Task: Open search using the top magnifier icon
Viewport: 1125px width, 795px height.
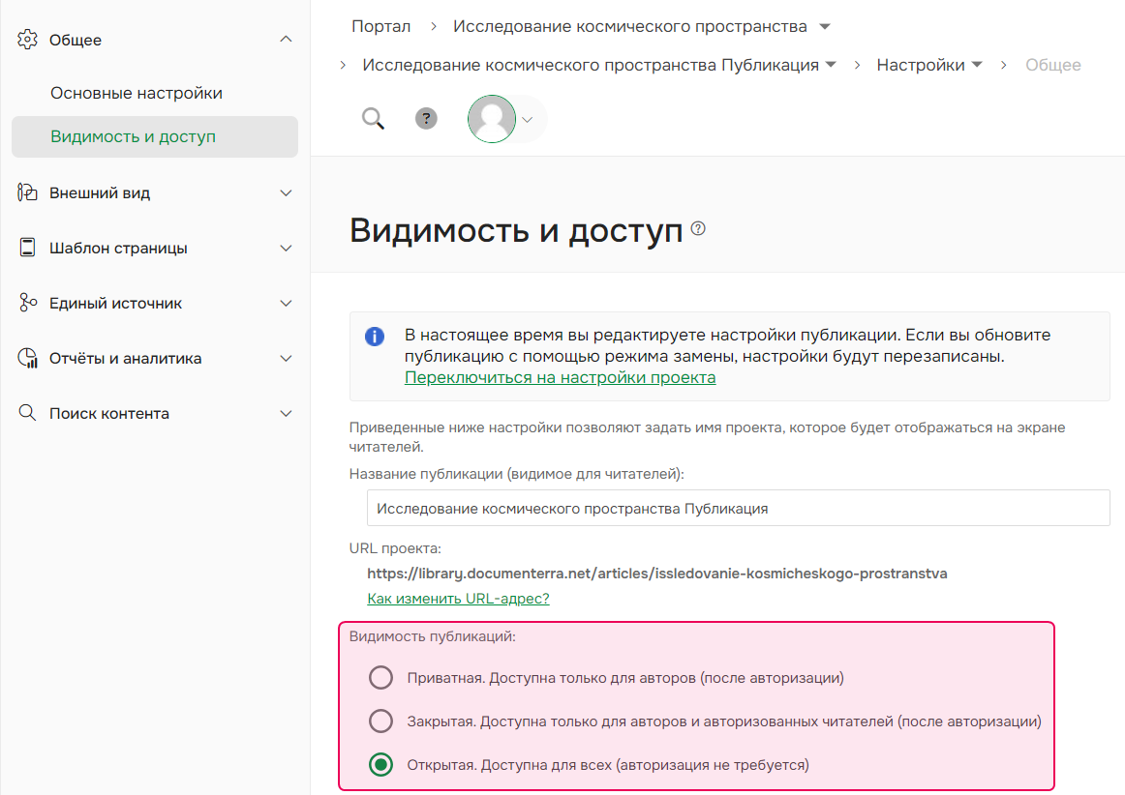Action: tap(373, 118)
